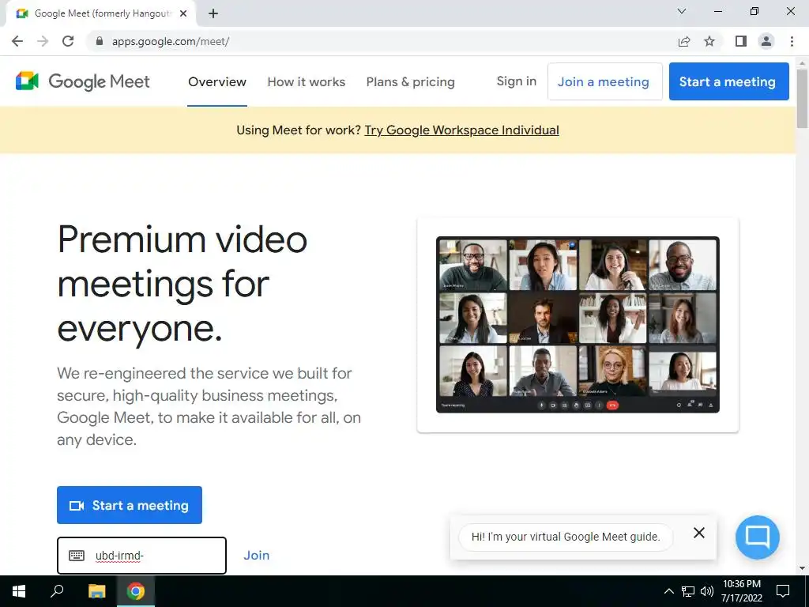Open Windows Start menu
This screenshot has height=607, width=809.
pos(19,591)
